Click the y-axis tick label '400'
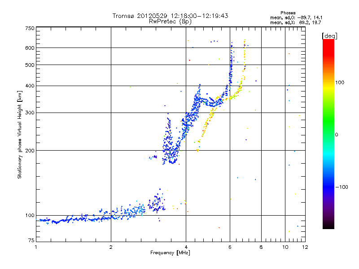The width and height of the screenshot is (359, 269). click(30, 86)
